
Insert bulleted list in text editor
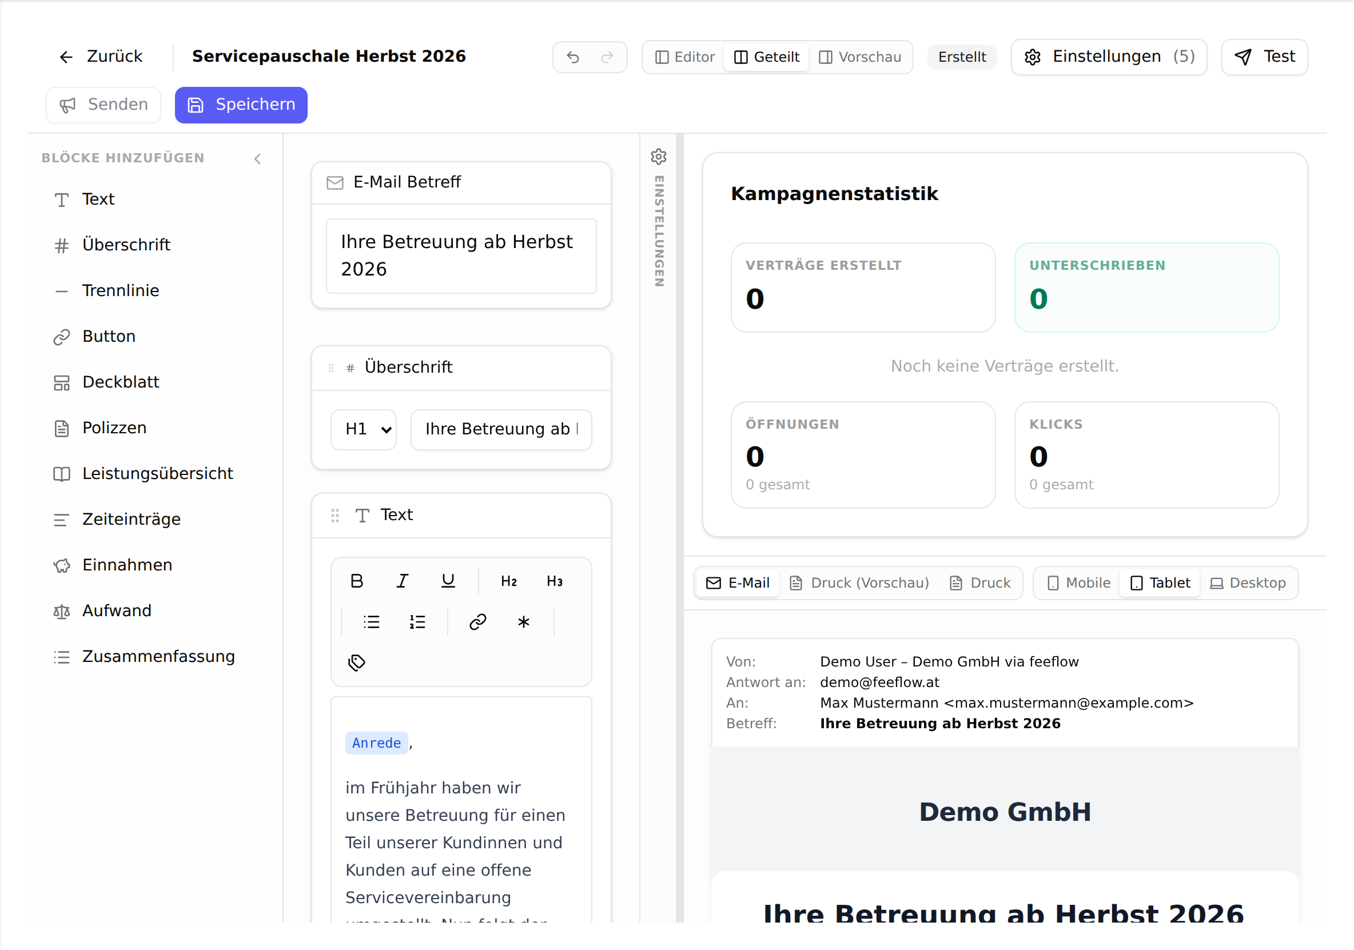pos(372,621)
